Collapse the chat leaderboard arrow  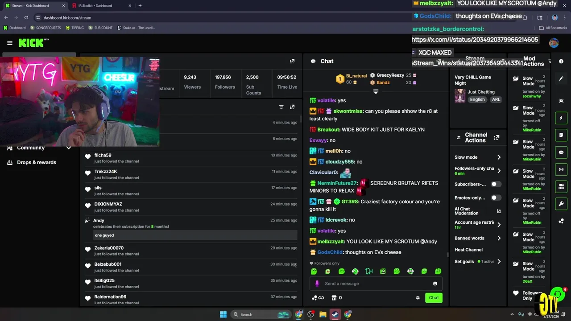pos(376,91)
